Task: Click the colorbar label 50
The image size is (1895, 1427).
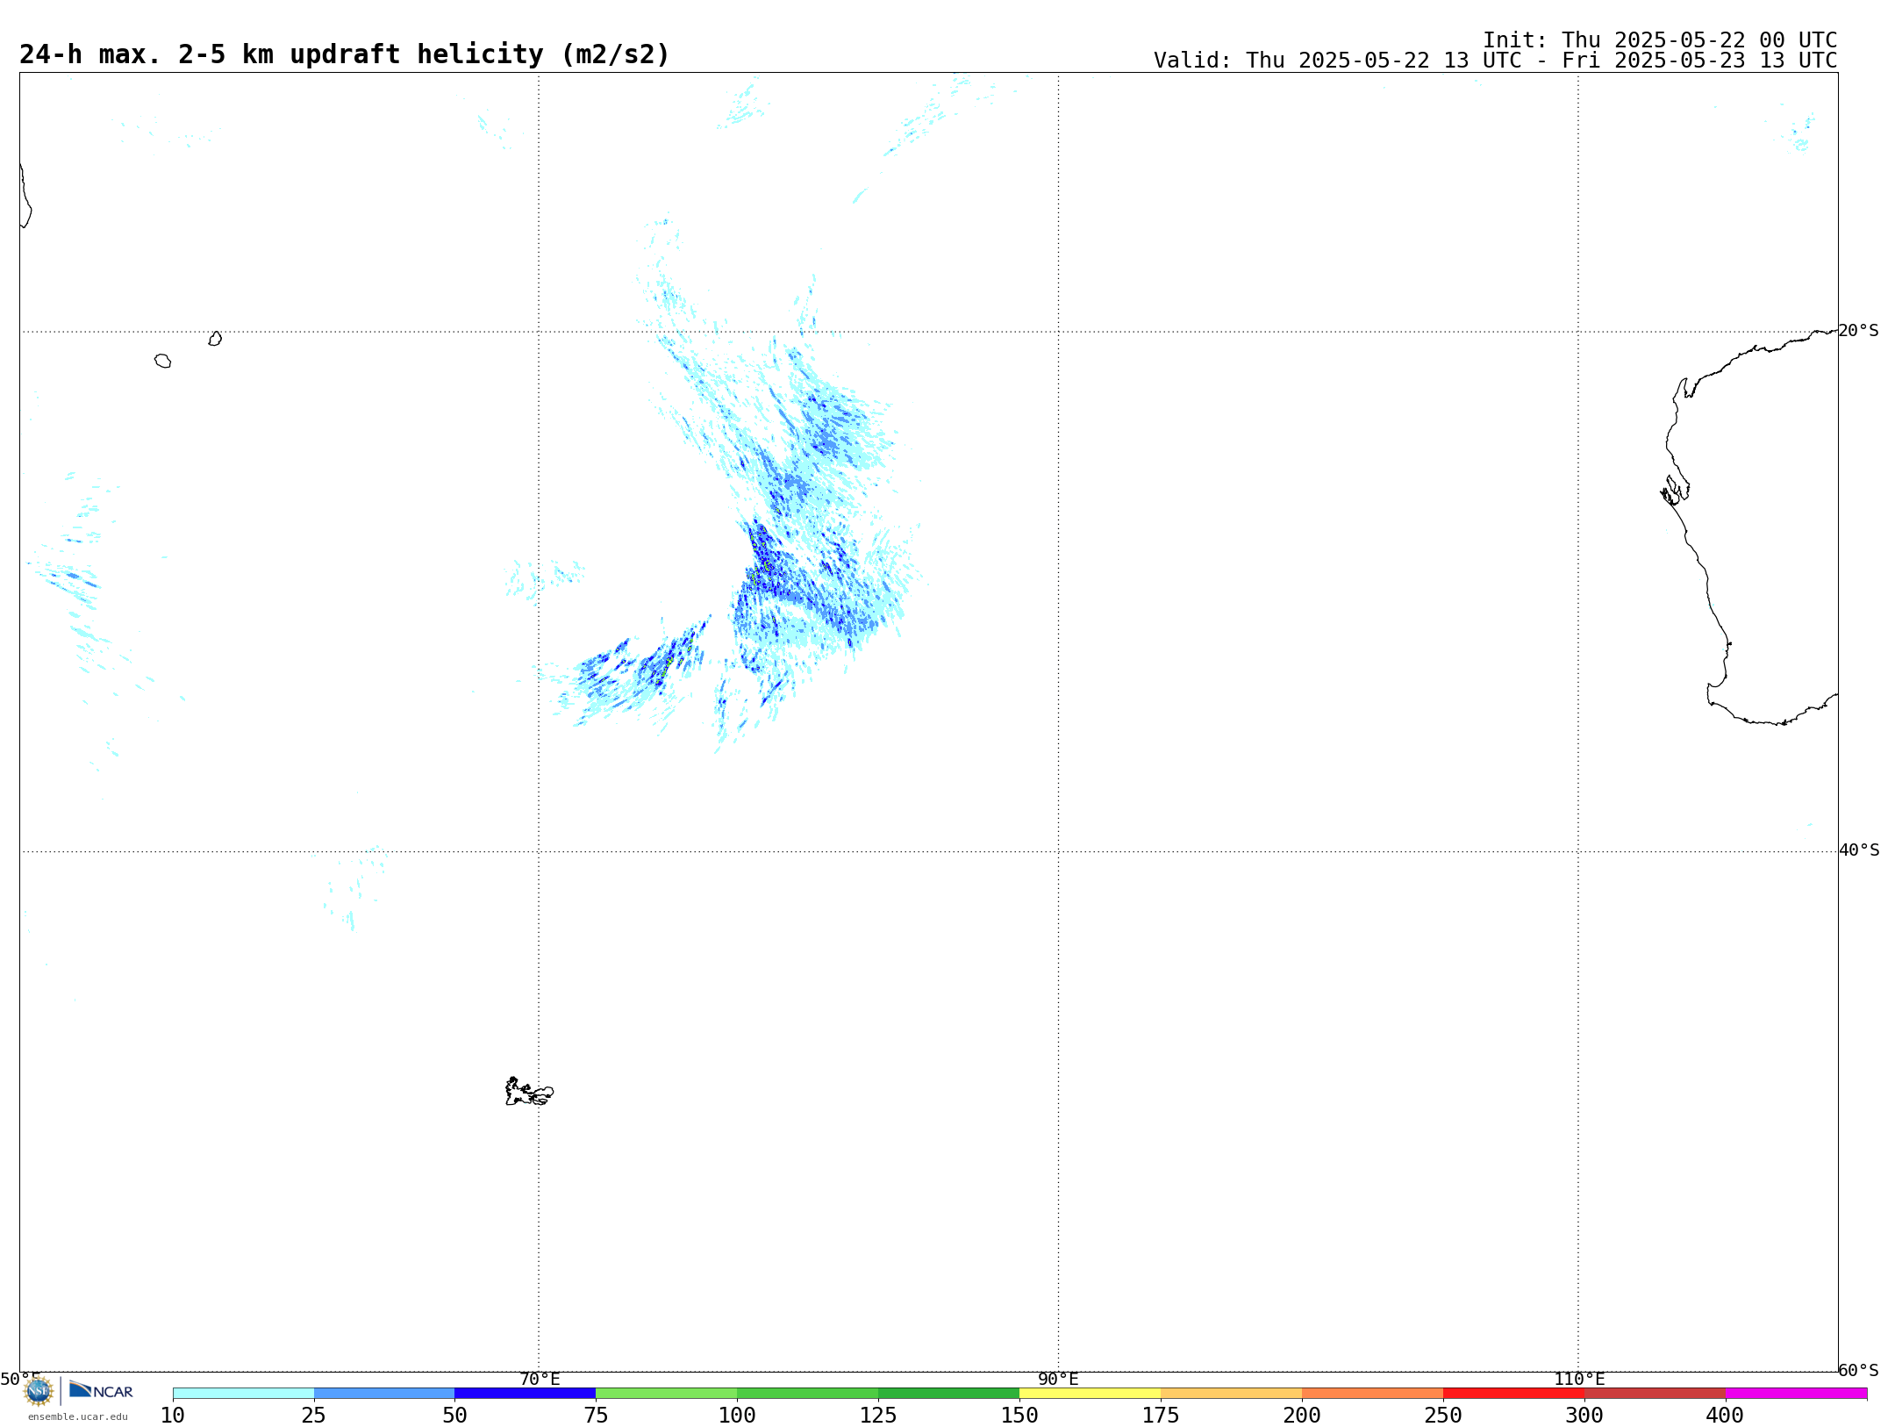Action: pyautogui.click(x=455, y=1416)
